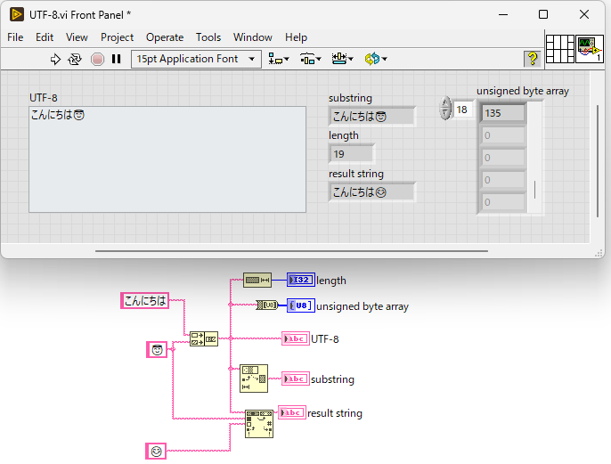Click the Context Help question mark button
The height and width of the screenshot is (464, 611).
pos(533,59)
